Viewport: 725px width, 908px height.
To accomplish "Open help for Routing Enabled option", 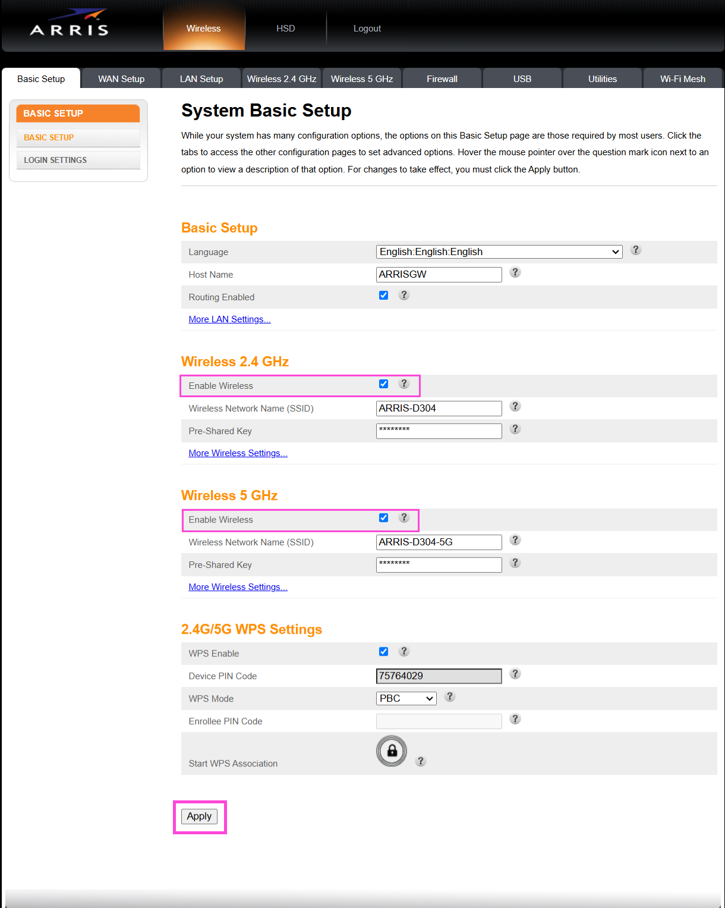I will [x=404, y=295].
